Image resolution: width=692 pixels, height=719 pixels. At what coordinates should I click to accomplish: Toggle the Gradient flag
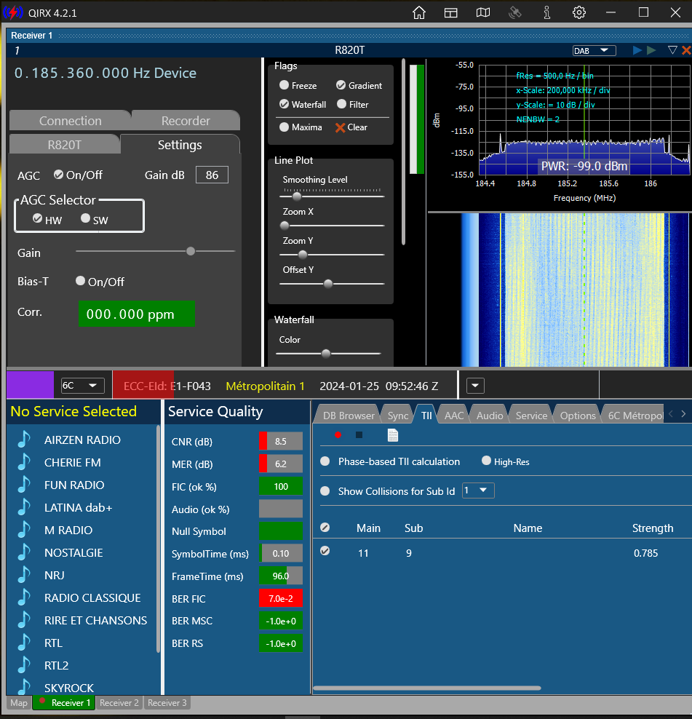coord(341,85)
